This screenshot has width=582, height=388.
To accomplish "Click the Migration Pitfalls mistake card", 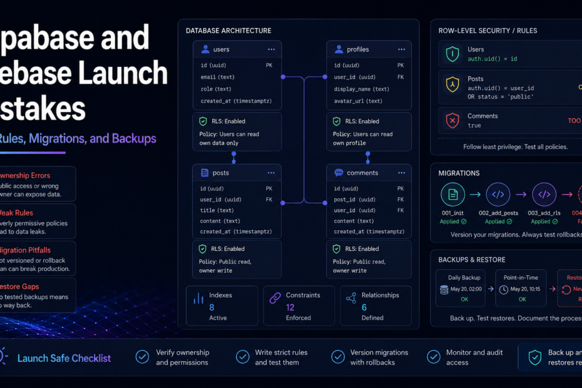I will point(37,259).
